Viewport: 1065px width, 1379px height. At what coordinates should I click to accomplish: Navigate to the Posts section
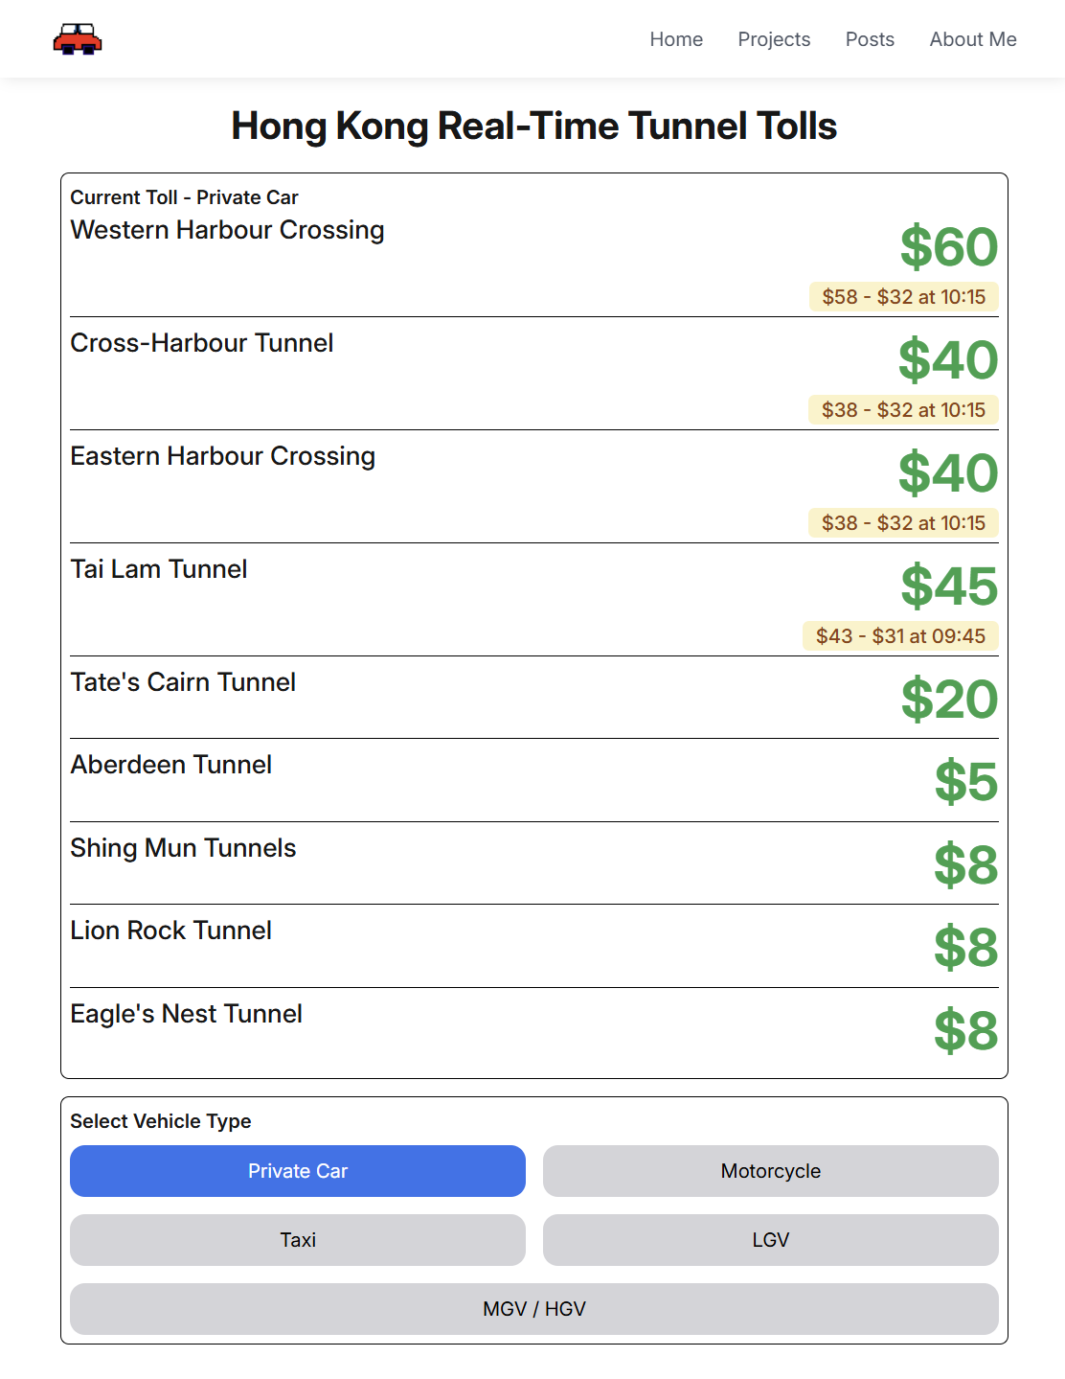[x=869, y=39]
